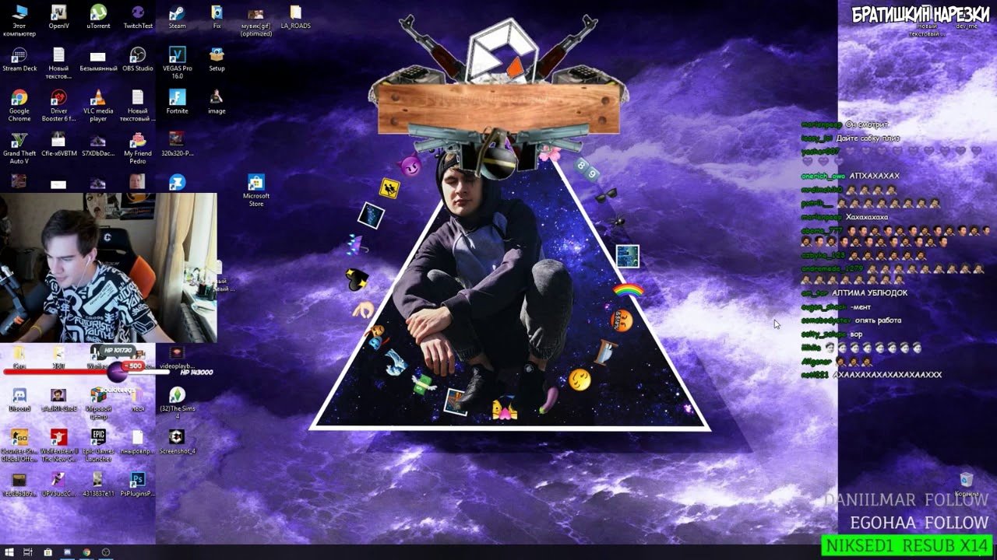Open the uTorrent desktop shortcut

[98, 13]
